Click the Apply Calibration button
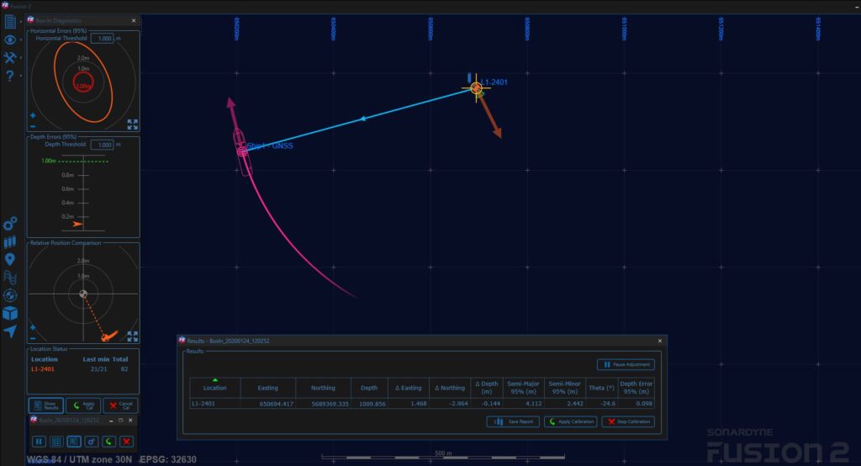The width and height of the screenshot is (861, 466). coord(571,421)
